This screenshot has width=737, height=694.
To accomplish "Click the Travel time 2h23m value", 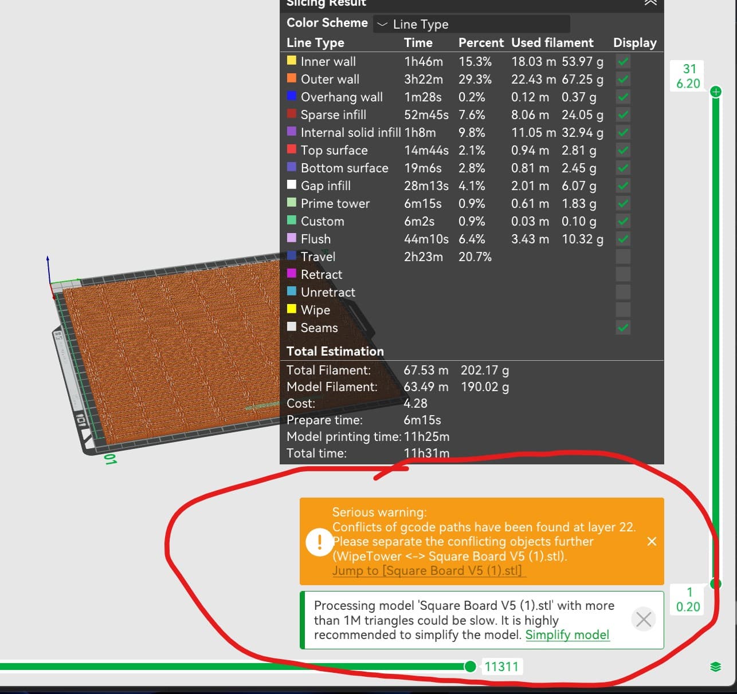I will click(x=424, y=257).
